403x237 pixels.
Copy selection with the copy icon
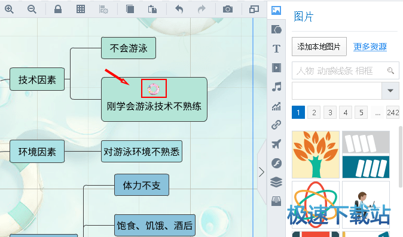(130, 9)
